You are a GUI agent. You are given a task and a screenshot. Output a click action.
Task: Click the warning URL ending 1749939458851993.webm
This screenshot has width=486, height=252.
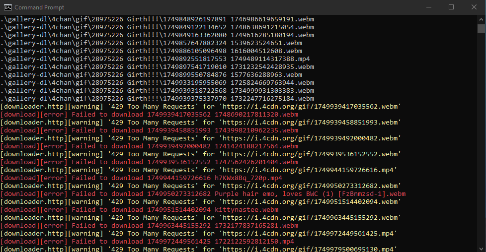pyautogui.click(x=310, y=123)
